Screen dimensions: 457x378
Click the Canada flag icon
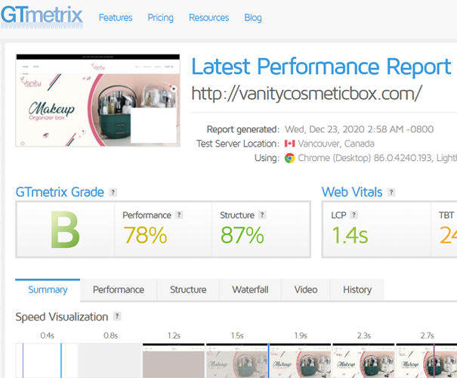(289, 144)
